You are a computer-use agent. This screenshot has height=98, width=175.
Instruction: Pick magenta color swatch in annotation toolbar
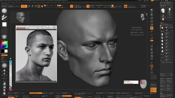coord(11,89)
